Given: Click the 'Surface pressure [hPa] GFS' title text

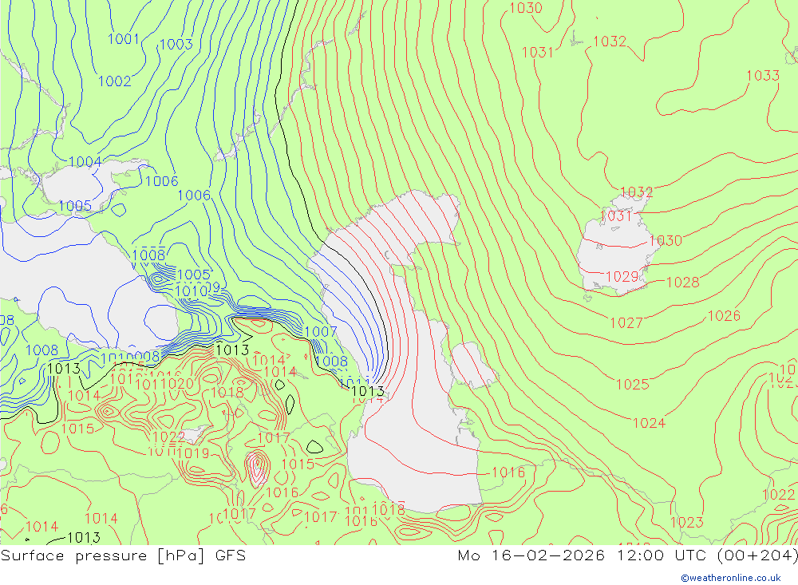Looking at the screenshot, I should (x=123, y=555).
